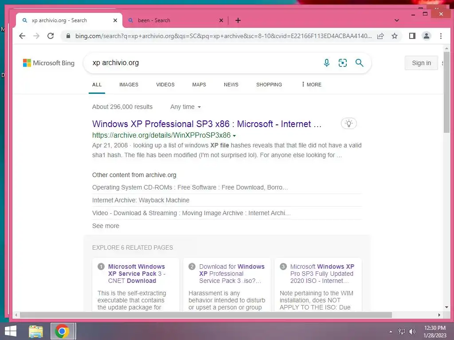Open the Chrome side panel
Image resolution: width=454 pixels, height=340 pixels.
412,36
